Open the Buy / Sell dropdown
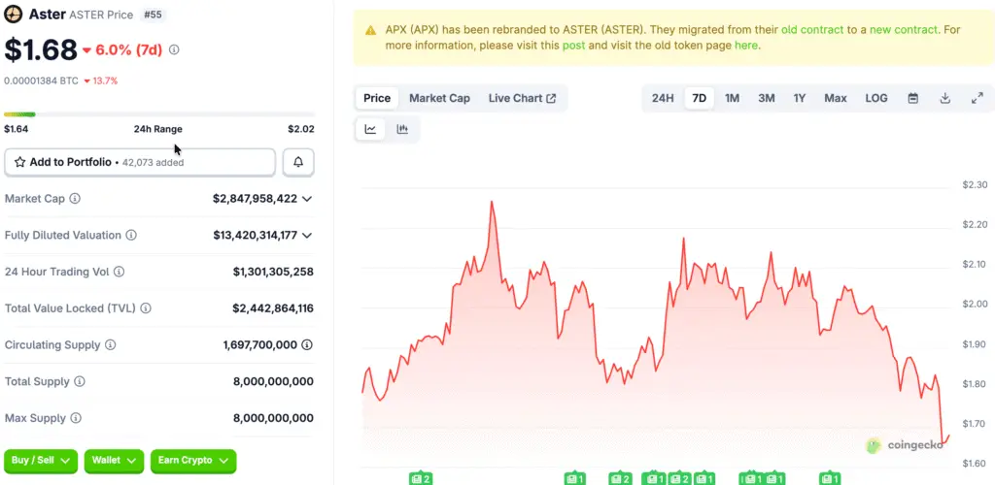 [x=41, y=460]
